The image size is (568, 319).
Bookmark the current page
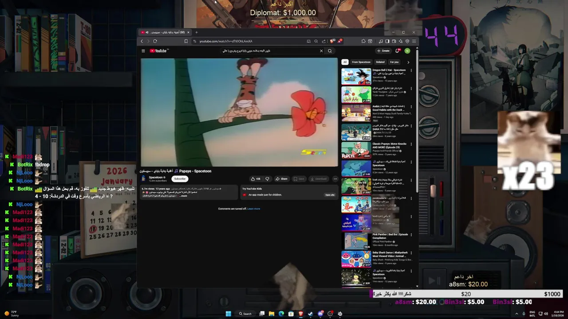tap(186, 41)
